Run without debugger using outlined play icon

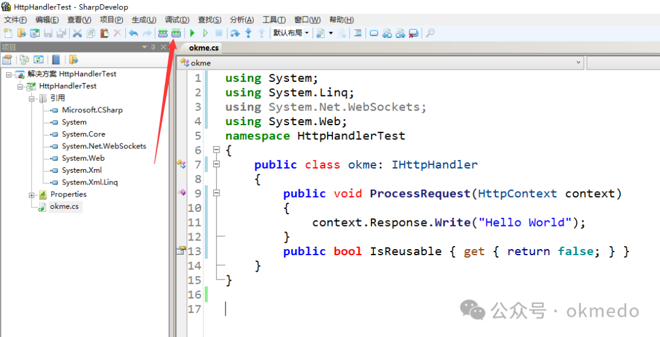205,33
